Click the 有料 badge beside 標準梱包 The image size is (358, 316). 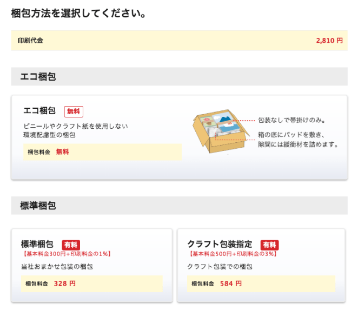tap(71, 245)
